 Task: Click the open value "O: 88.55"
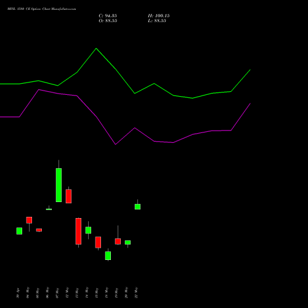(108, 21)
